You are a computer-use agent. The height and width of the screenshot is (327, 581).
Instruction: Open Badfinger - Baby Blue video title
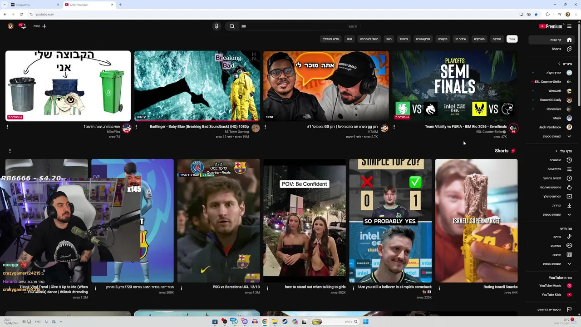point(199,127)
